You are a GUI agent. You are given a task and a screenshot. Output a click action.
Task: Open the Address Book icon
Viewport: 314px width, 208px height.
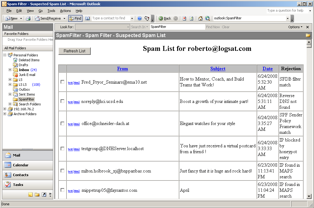88,18
